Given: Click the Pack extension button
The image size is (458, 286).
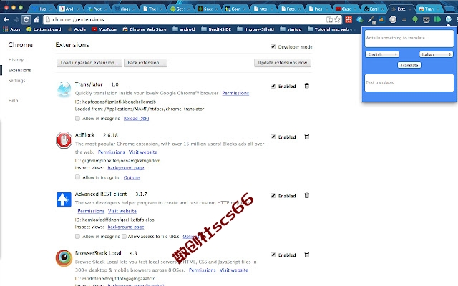Looking at the screenshot, I should pyautogui.click(x=145, y=63).
